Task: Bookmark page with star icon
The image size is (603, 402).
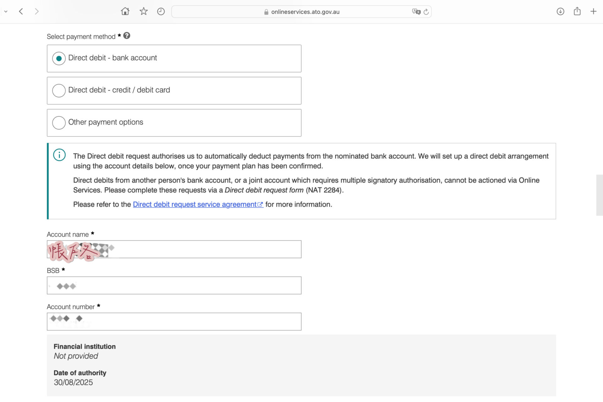Action: 144,12
